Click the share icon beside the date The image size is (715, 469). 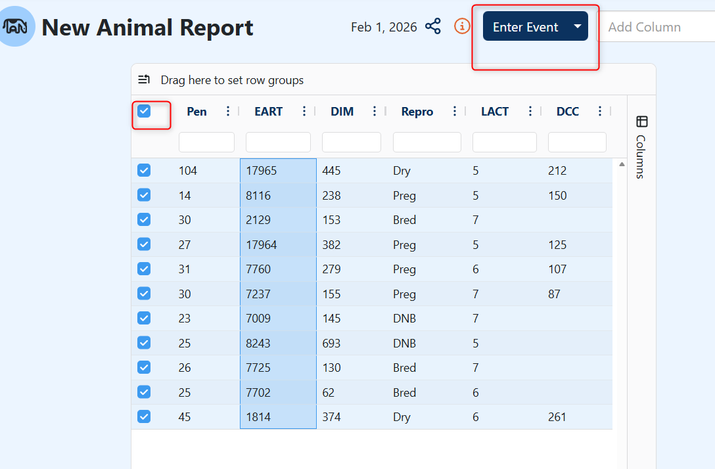[x=433, y=27]
